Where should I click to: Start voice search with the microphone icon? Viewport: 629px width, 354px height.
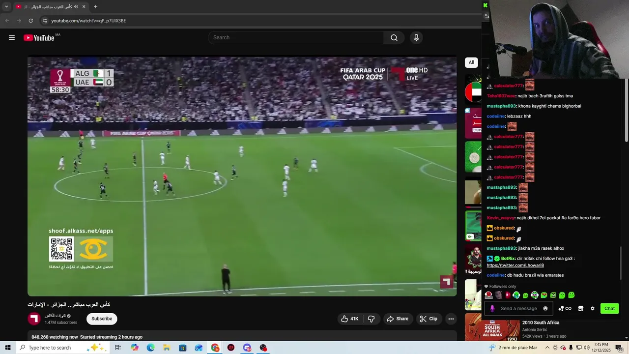tap(416, 38)
